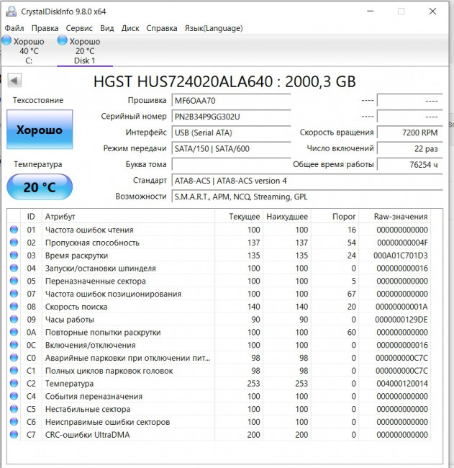Click status orb for attribute C6 row
This screenshot has height=468, width=454.
point(14,422)
